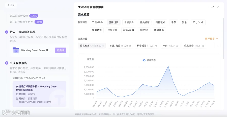Screen dimensions: 227x117
Task: Click the 第三轮相似标签合并 已完成 badge
Action: 39,22
